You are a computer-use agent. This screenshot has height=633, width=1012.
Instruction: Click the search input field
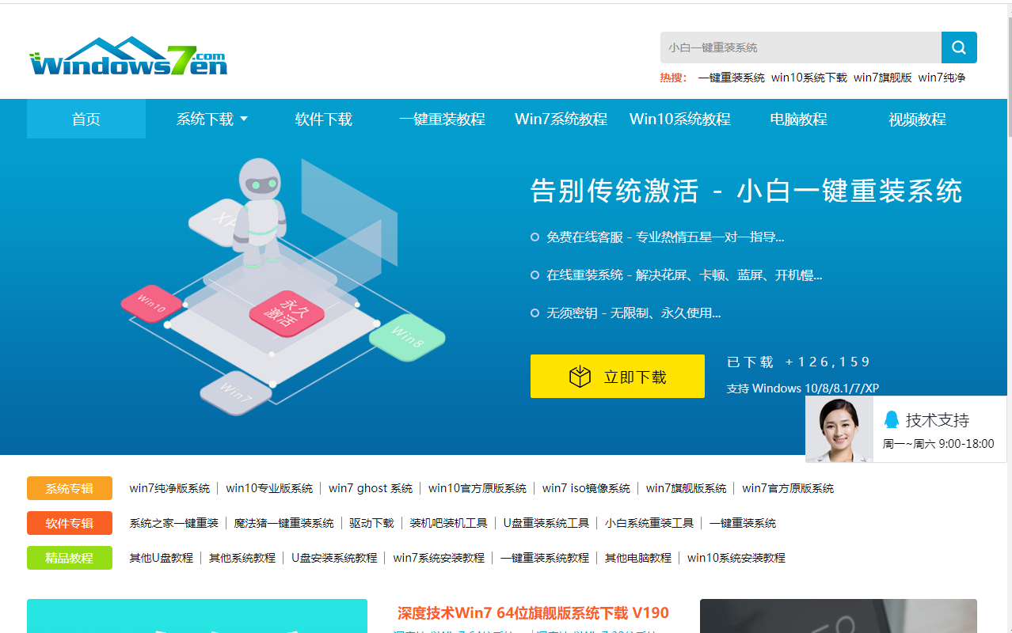(x=800, y=47)
